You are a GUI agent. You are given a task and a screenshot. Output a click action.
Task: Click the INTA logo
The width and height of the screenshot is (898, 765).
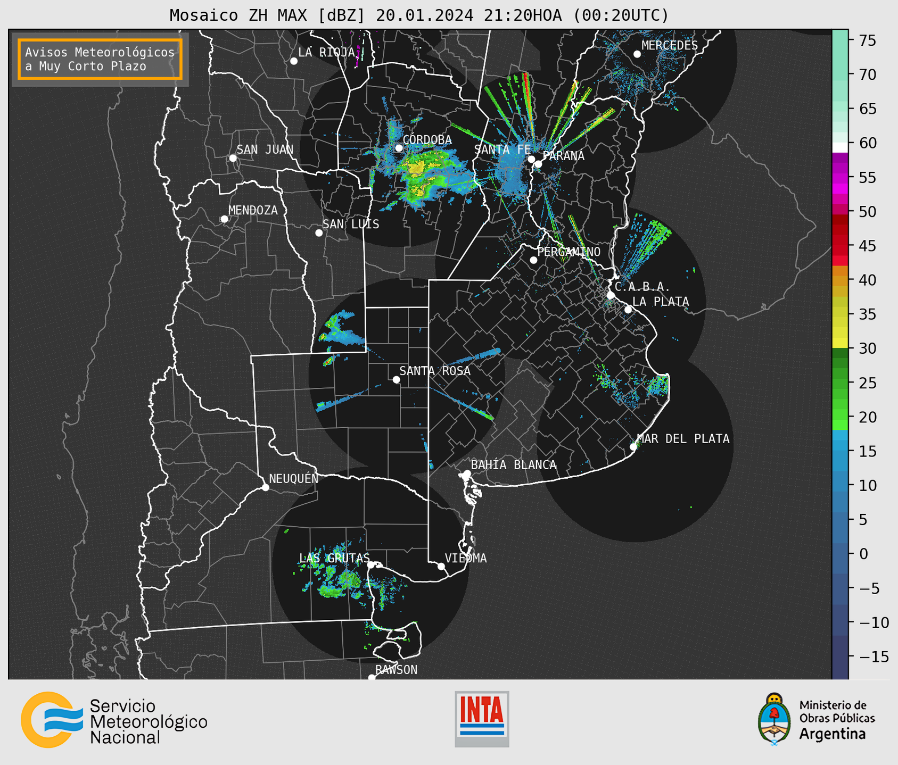[482, 719]
